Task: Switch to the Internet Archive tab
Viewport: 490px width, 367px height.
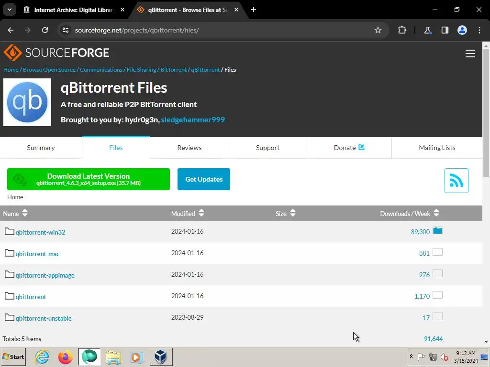Action: [73, 10]
